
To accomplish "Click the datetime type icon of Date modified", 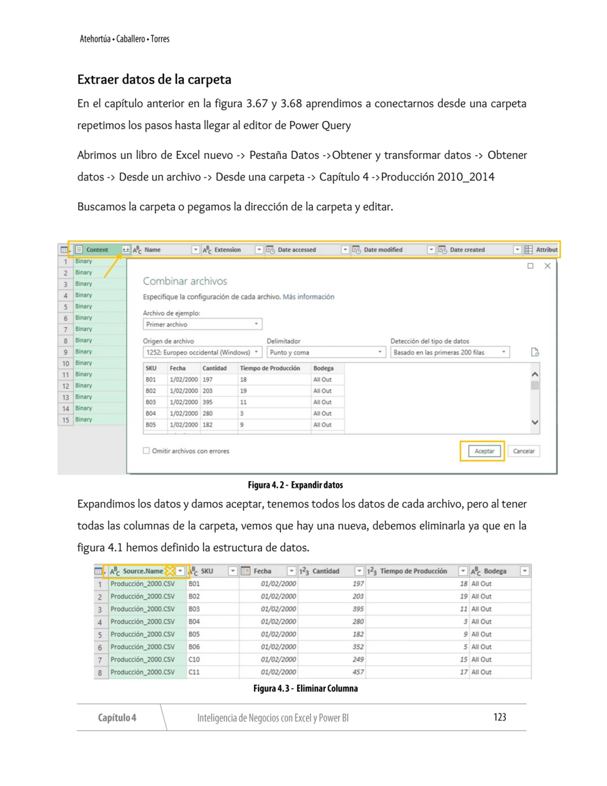I will point(357,250).
